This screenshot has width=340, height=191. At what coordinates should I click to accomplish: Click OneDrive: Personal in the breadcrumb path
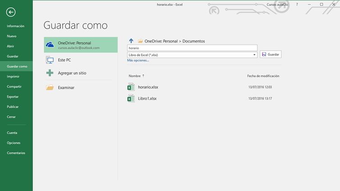coord(161,41)
